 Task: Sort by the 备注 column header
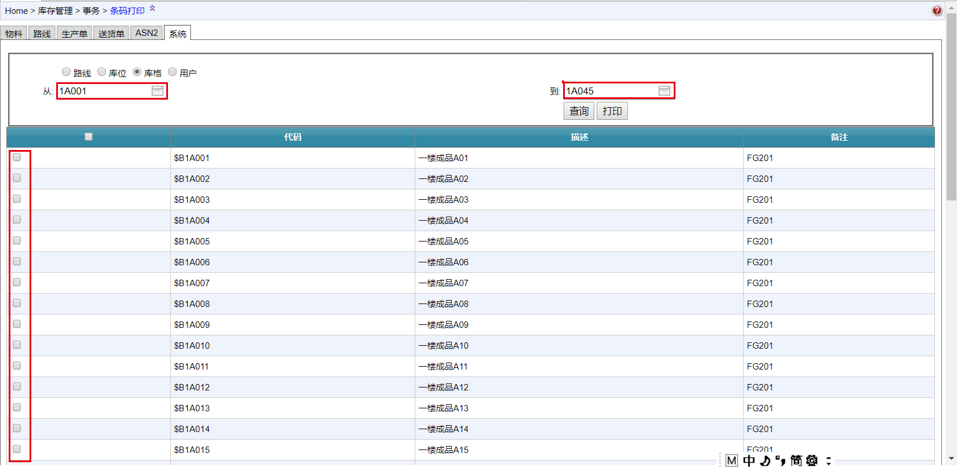click(x=839, y=137)
